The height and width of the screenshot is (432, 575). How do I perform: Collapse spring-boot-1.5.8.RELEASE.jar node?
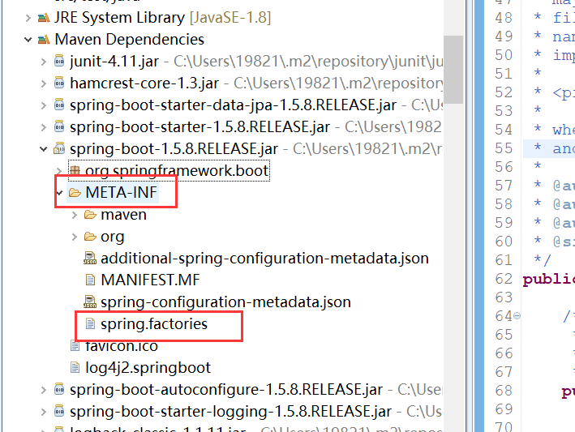pyautogui.click(x=44, y=149)
